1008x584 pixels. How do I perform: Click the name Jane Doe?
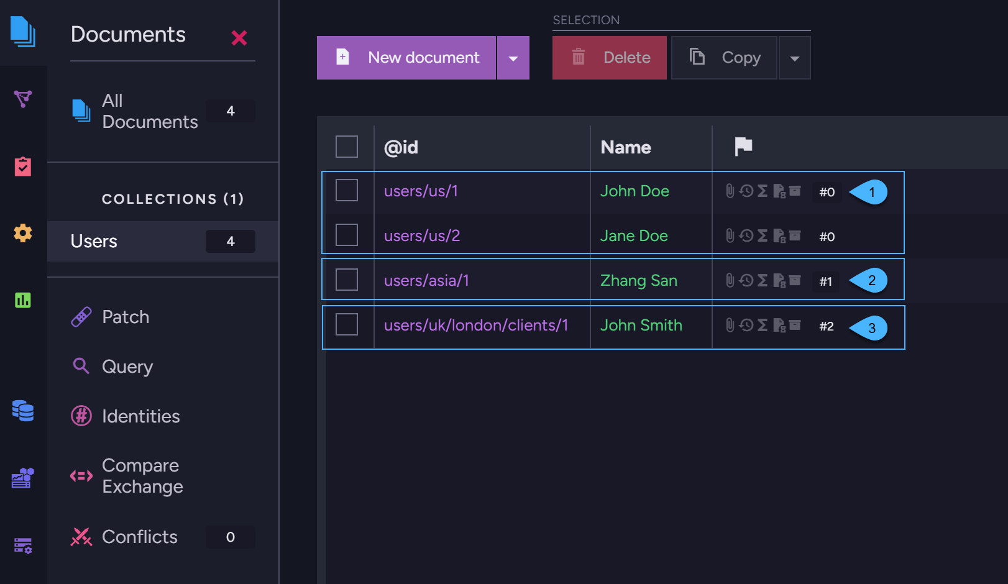click(634, 235)
